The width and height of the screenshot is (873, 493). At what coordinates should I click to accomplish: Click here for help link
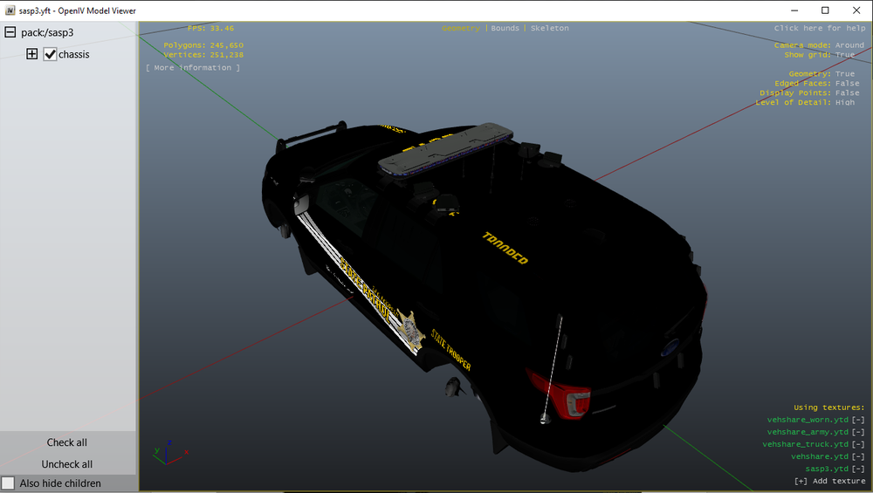(x=820, y=28)
